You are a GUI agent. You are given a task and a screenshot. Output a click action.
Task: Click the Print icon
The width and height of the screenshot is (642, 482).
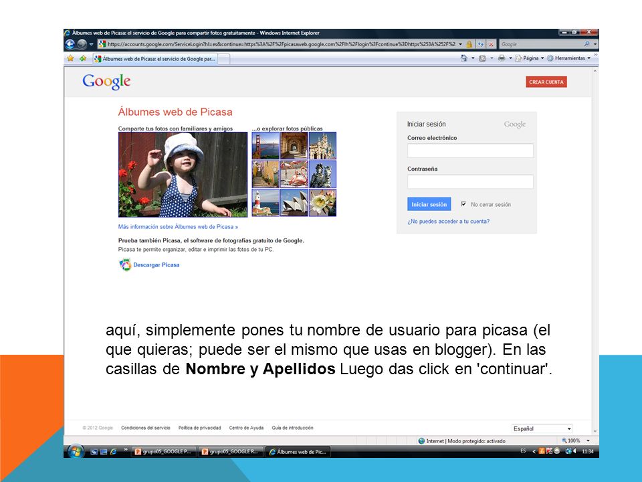click(x=502, y=58)
